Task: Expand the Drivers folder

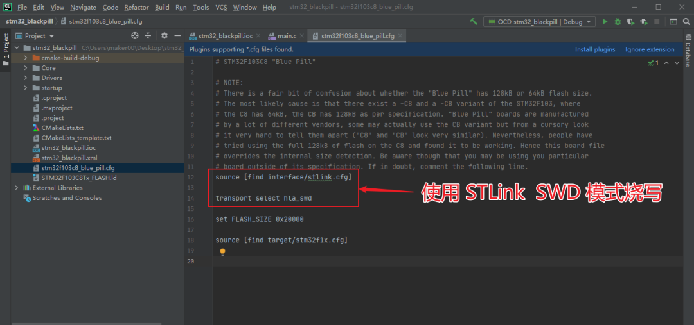Action: coord(26,78)
